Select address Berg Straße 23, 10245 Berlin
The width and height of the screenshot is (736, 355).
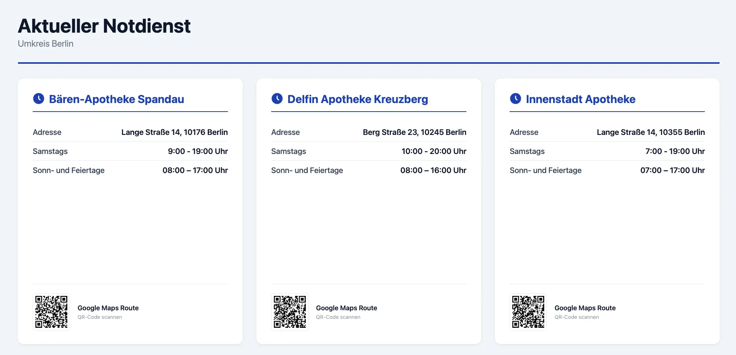coord(415,132)
